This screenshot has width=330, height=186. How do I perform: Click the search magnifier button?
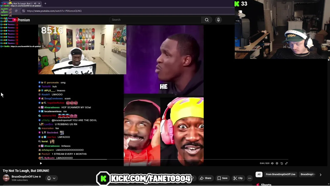[x=207, y=20]
